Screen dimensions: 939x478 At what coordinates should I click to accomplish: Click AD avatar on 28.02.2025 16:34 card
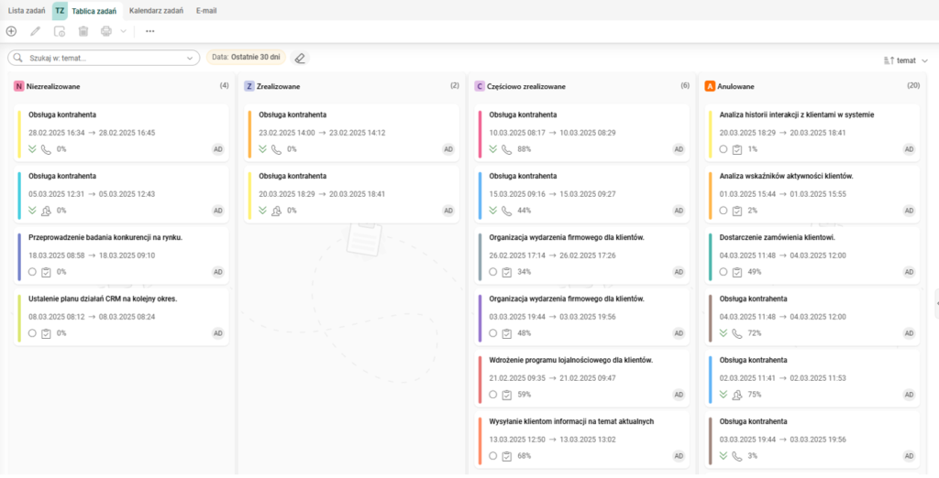point(218,149)
